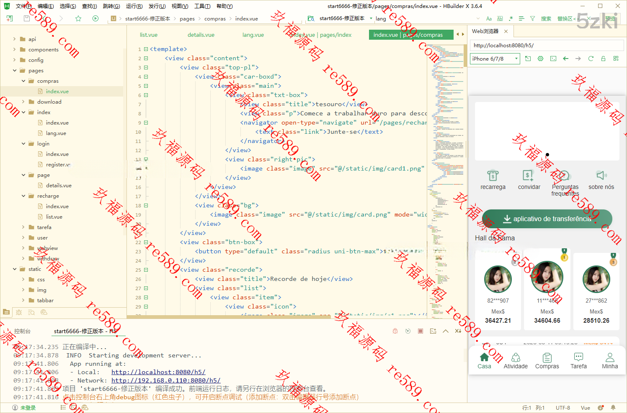Click the browser URL address field
This screenshot has width=627, height=413.
[x=544, y=46]
